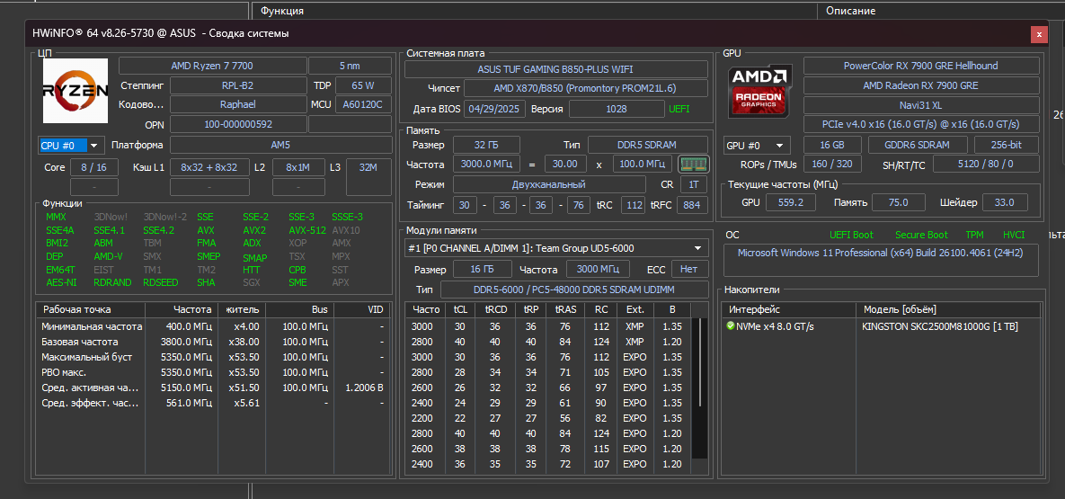1065x499 pixels.
Task: Click the 32 ГБ memory size field
Action: [x=486, y=145]
